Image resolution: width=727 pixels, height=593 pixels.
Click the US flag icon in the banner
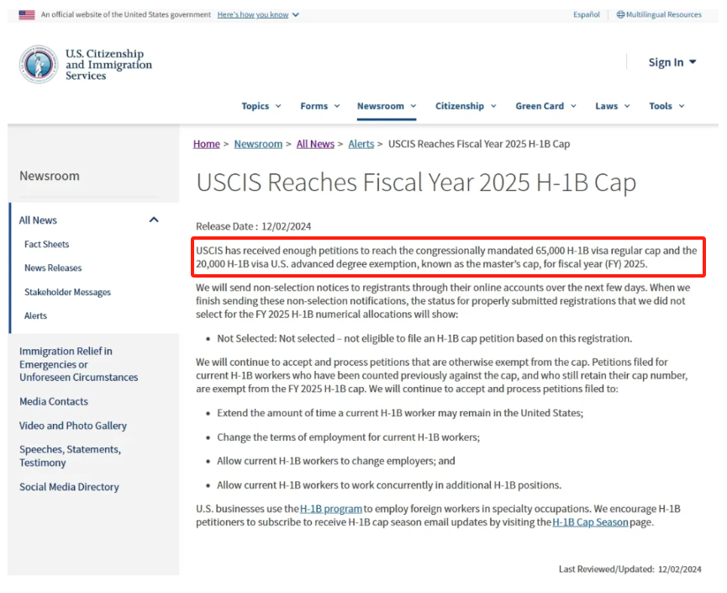[x=27, y=15]
